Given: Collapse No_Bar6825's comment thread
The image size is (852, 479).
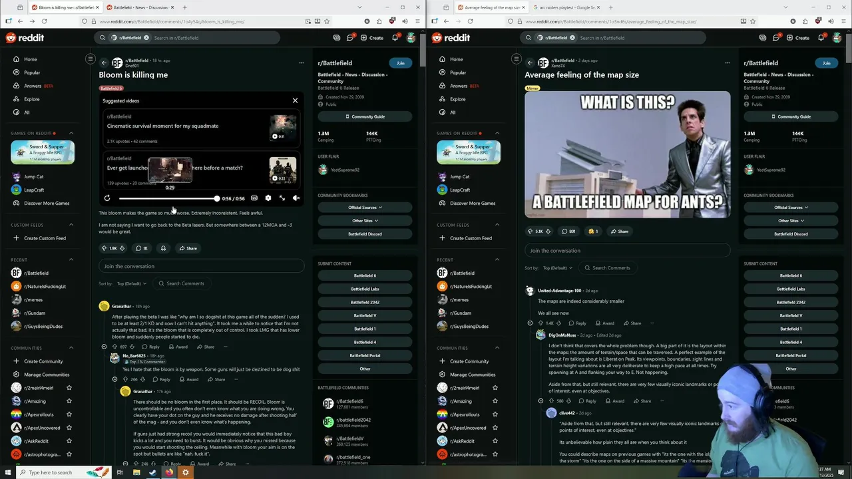Looking at the screenshot, I should tap(114, 379).
